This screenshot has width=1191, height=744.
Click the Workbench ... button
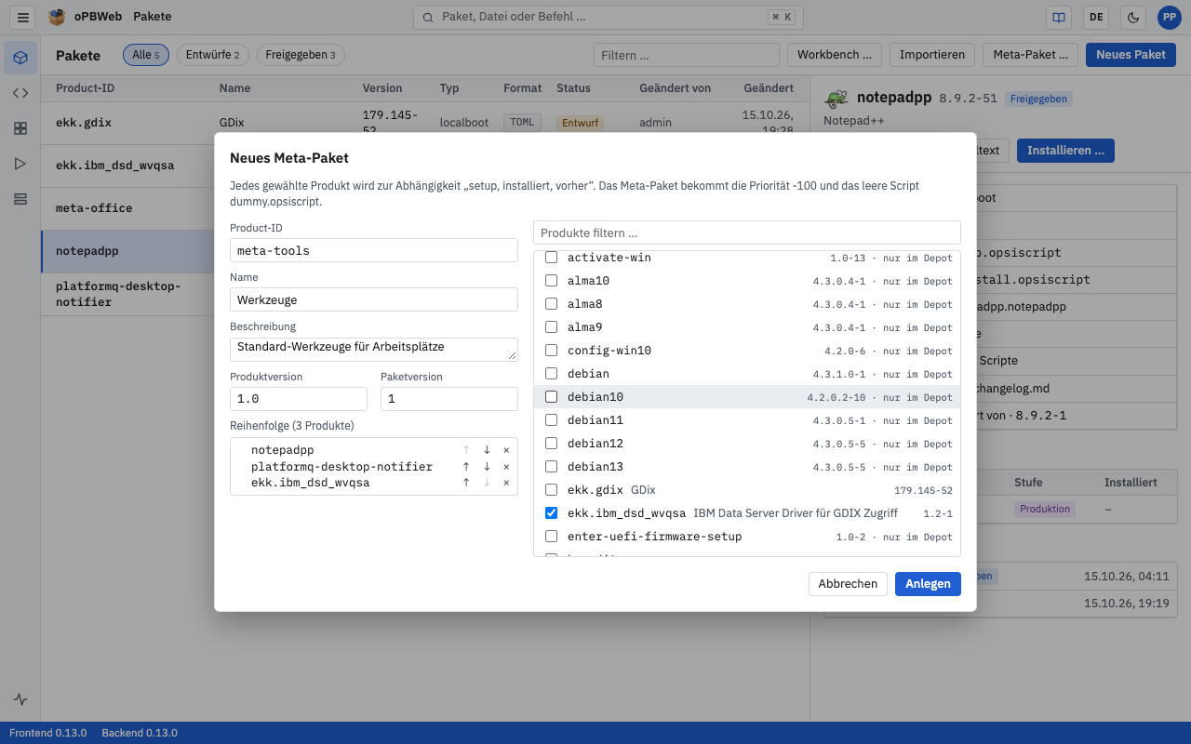coord(835,55)
